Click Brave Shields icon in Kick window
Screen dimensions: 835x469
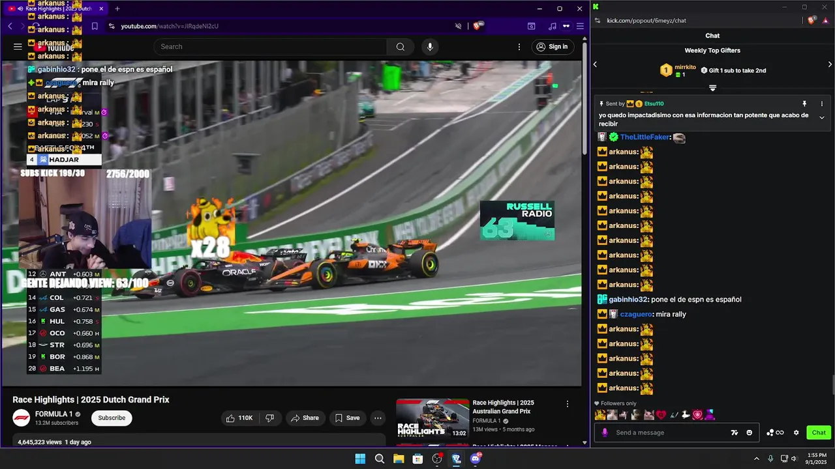click(812, 20)
